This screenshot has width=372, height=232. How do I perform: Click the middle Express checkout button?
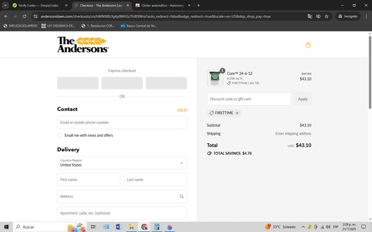click(x=122, y=83)
